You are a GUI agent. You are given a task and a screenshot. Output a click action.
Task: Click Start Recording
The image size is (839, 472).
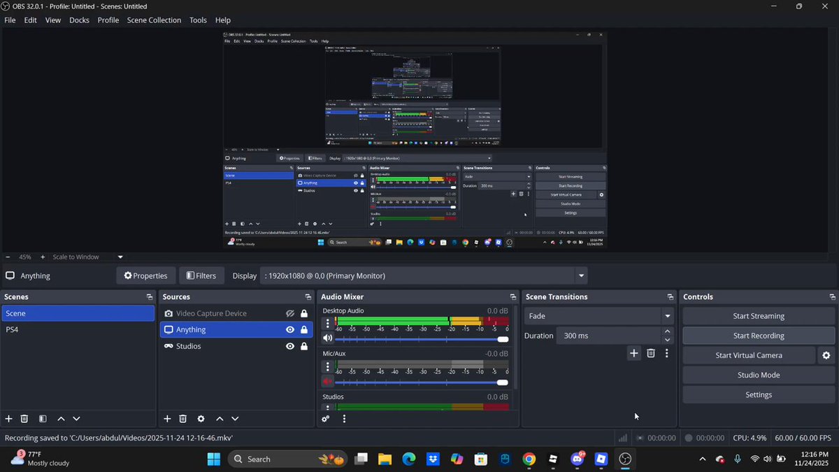759,336
